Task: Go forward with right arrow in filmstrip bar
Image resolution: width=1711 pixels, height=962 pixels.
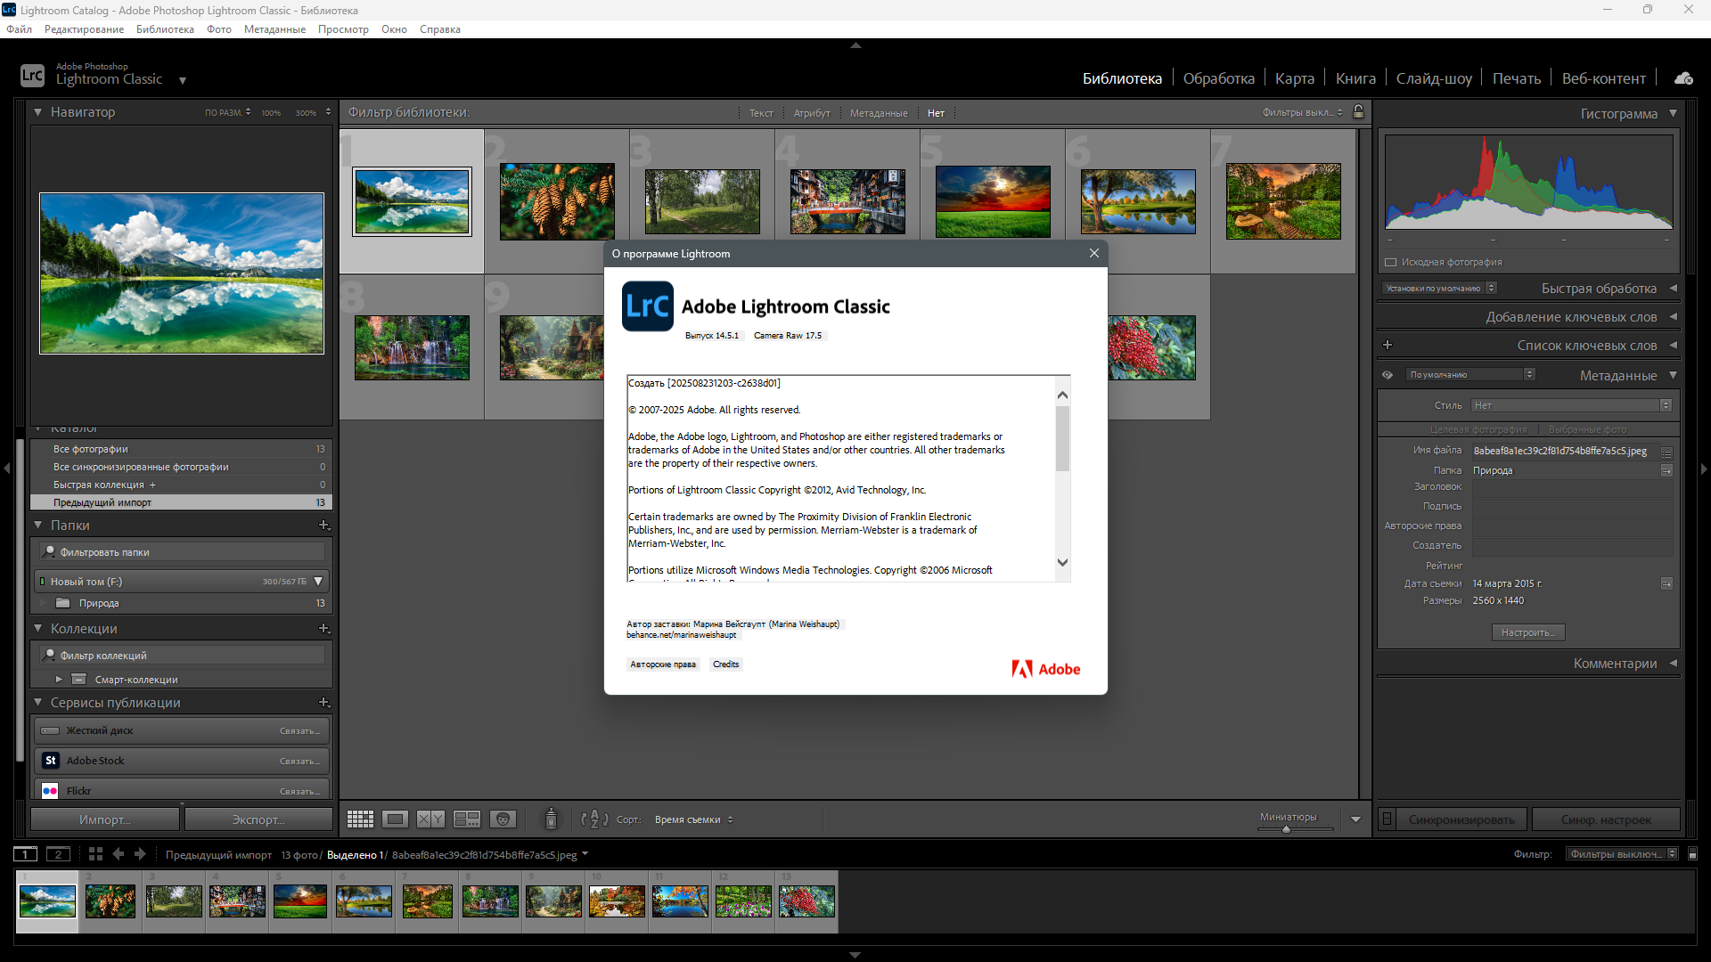Action: pyautogui.click(x=140, y=854)
